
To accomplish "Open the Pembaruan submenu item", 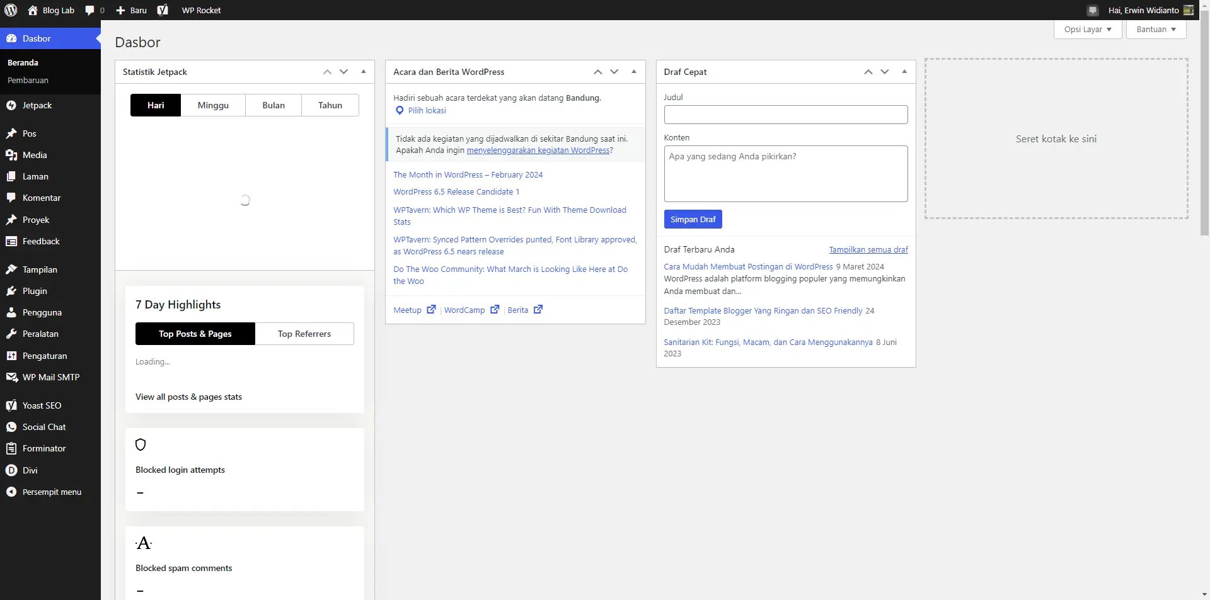I will click(28, 80).
